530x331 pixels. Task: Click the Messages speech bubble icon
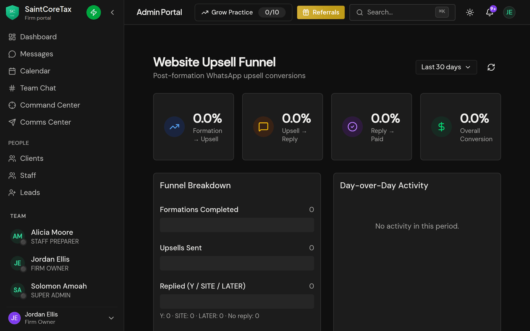coord(12,54)
